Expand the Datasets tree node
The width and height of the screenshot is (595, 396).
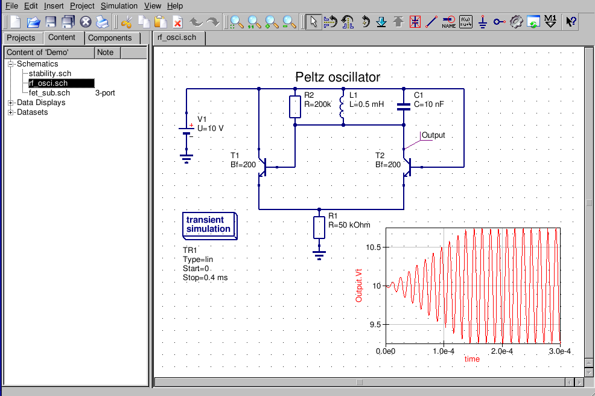pos(11,112)
